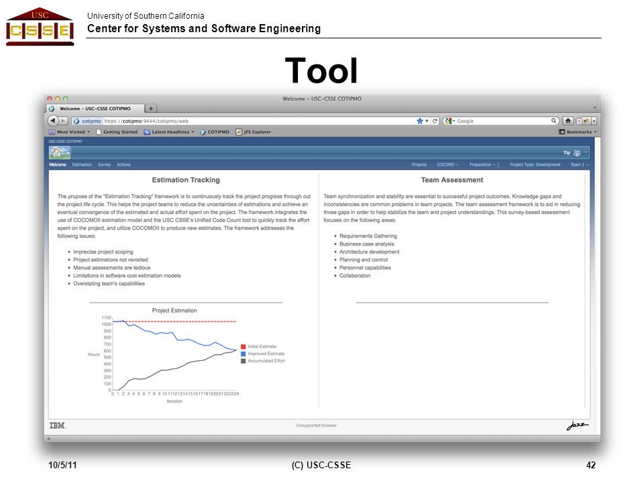The width and height of the screenshot is (644, 483).
Task: Click the feed toolbar button near home
Action: point(584,121)
